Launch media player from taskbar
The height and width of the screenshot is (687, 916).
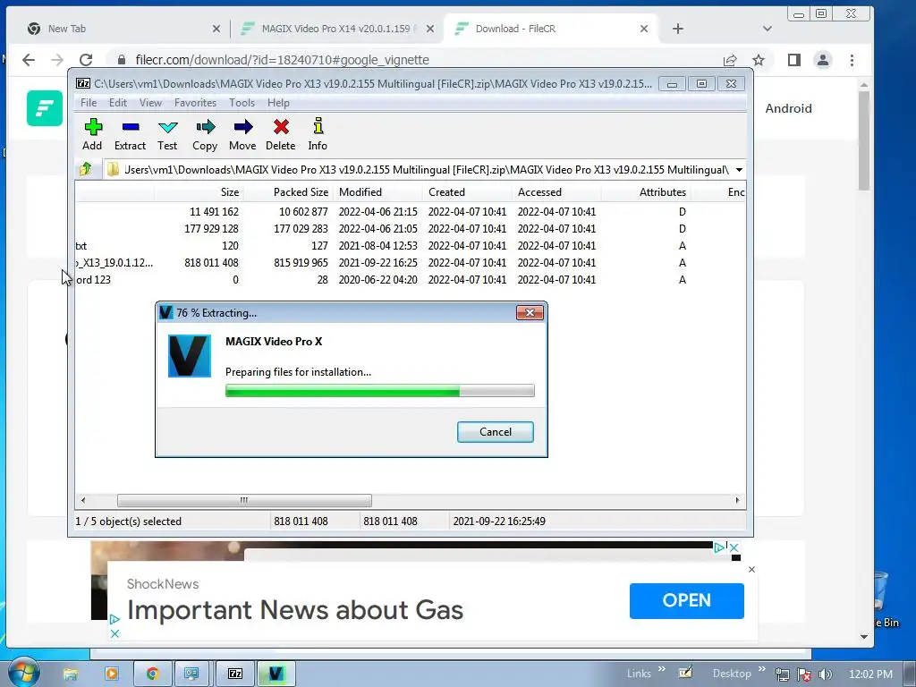111,674
